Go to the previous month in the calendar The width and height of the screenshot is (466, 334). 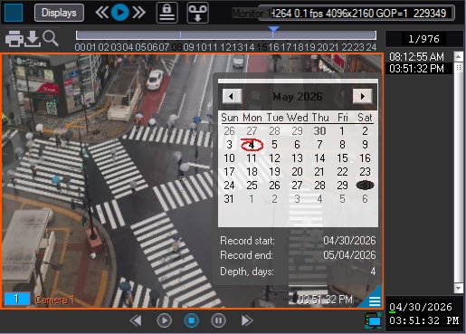point(232,97)
